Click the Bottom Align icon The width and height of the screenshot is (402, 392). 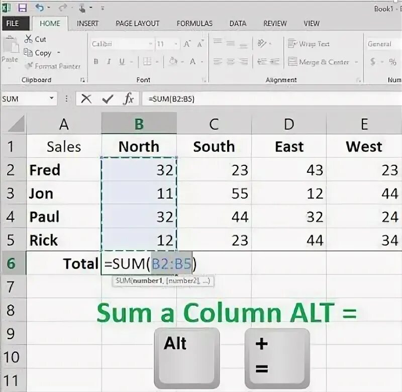[243, 46]
